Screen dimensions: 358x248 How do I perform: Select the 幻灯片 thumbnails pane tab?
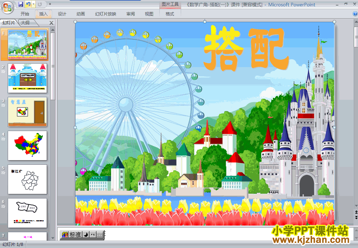pos(9,22)
